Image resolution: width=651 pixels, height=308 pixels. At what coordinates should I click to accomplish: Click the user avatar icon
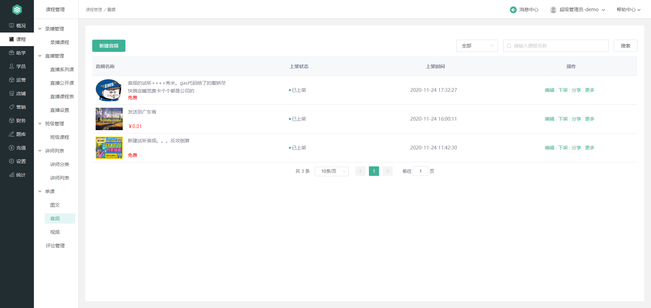click(553, 10)
